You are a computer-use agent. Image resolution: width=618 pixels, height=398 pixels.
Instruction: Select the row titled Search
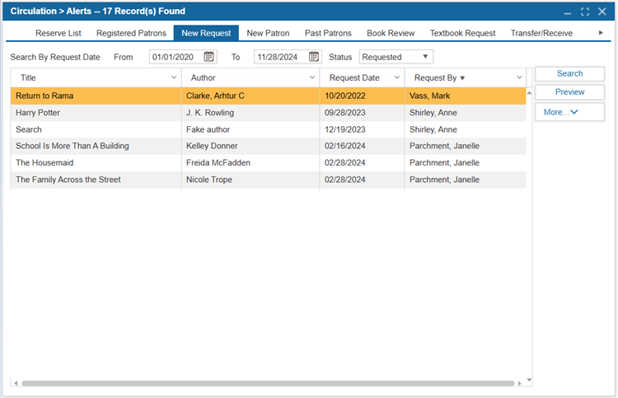pyautogui.click(x=268, y=129)
